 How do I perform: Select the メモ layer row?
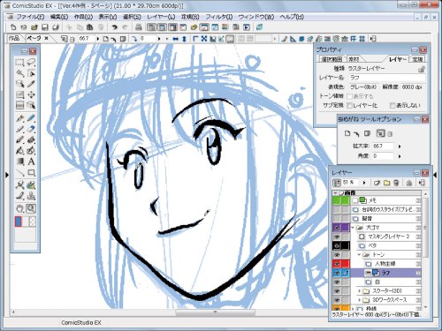point(385,200)
